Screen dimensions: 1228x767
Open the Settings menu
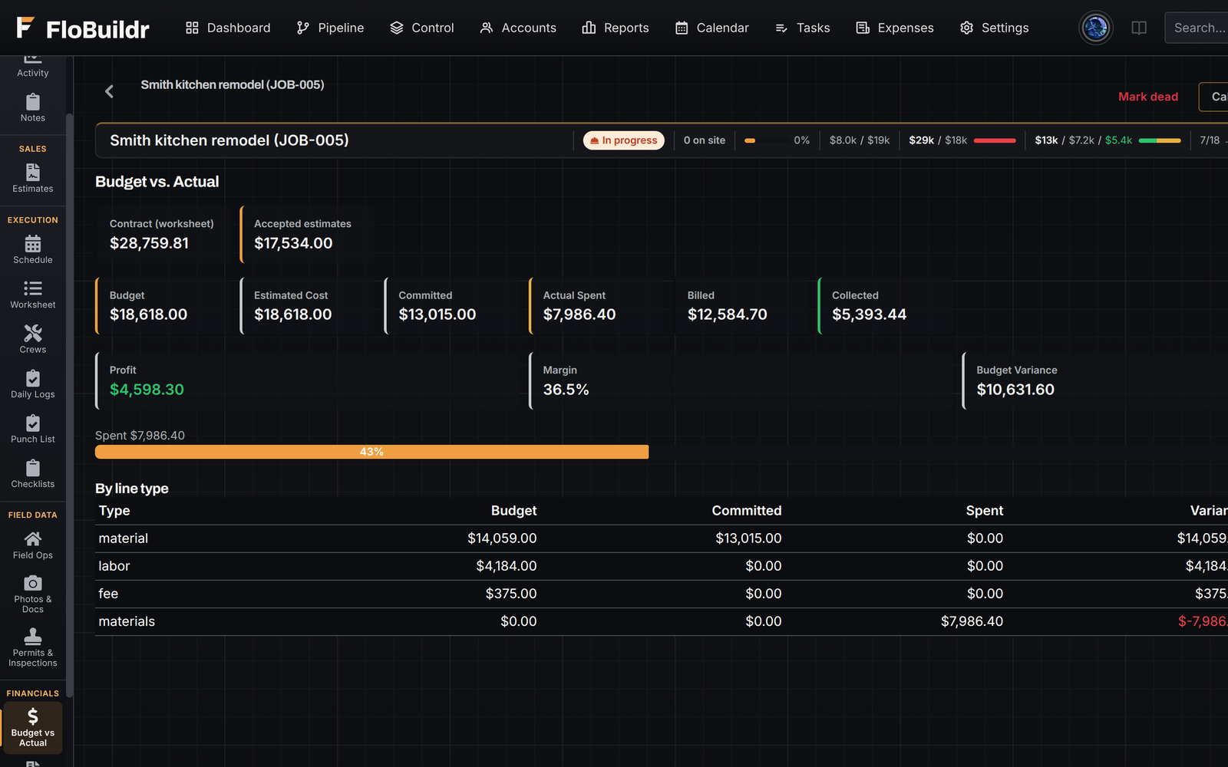click(995, 28)
